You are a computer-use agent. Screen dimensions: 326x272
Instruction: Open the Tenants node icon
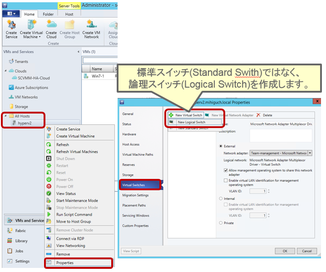tap(11, 62)
